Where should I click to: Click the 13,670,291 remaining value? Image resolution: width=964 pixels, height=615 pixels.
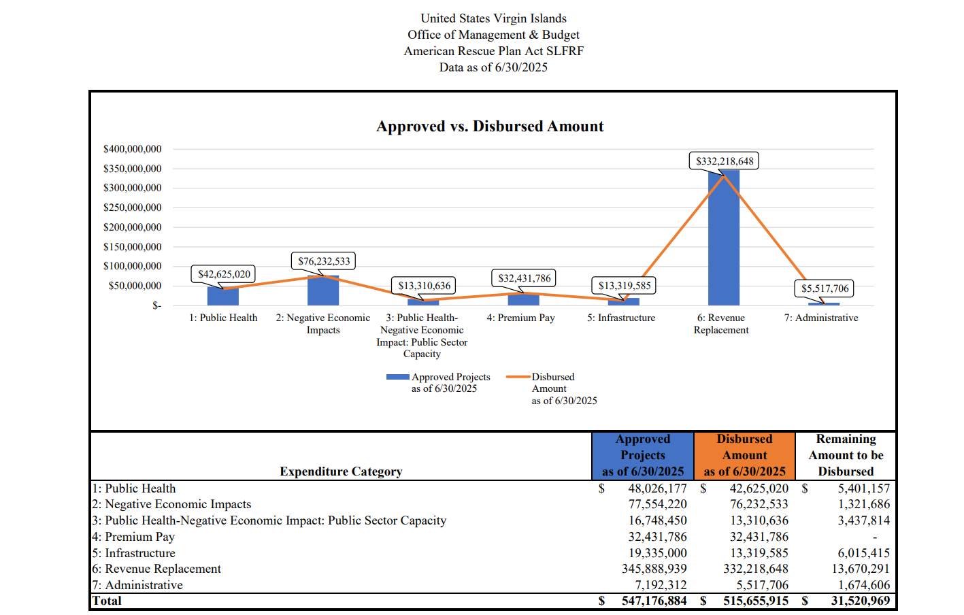[x=860, y=569]
